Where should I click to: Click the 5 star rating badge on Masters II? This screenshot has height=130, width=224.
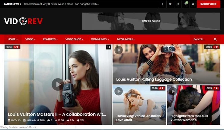[x=16, y=47]
